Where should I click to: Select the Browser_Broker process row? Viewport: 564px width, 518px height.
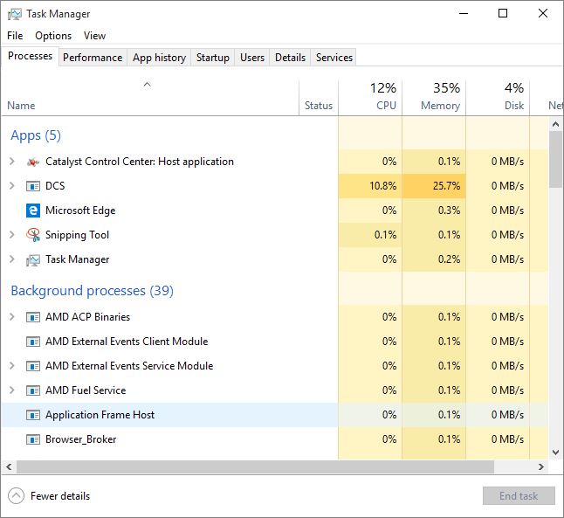[x=275, y=439]
